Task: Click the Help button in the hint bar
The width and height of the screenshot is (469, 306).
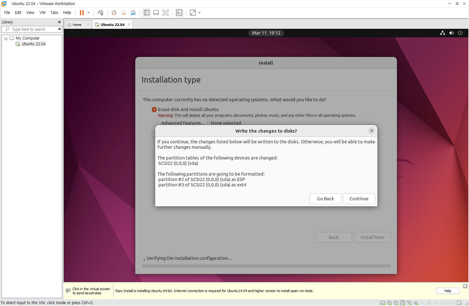Action: point(448,291)
